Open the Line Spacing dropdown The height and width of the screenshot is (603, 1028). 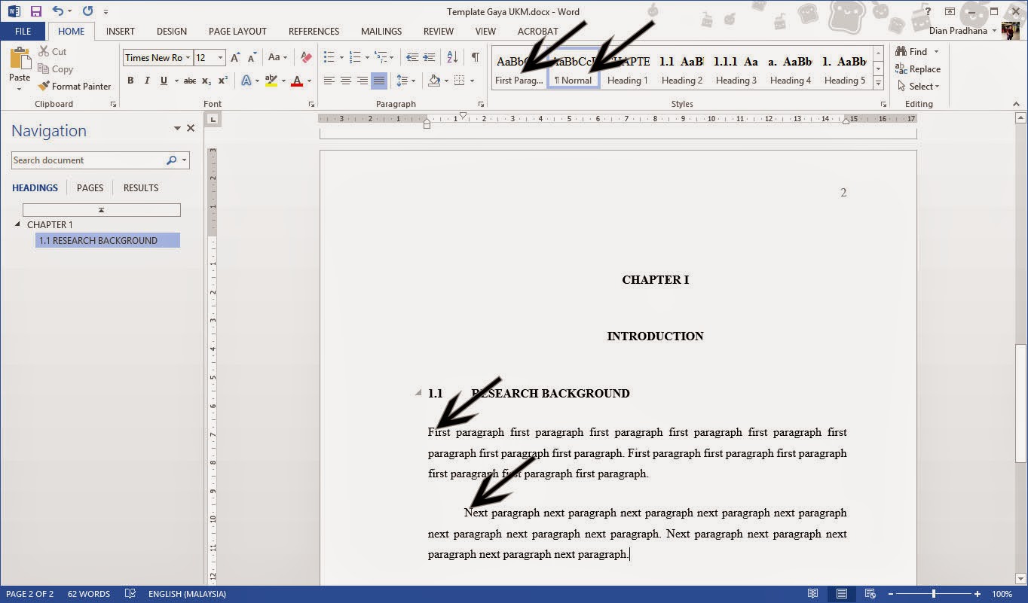(406, 81)
